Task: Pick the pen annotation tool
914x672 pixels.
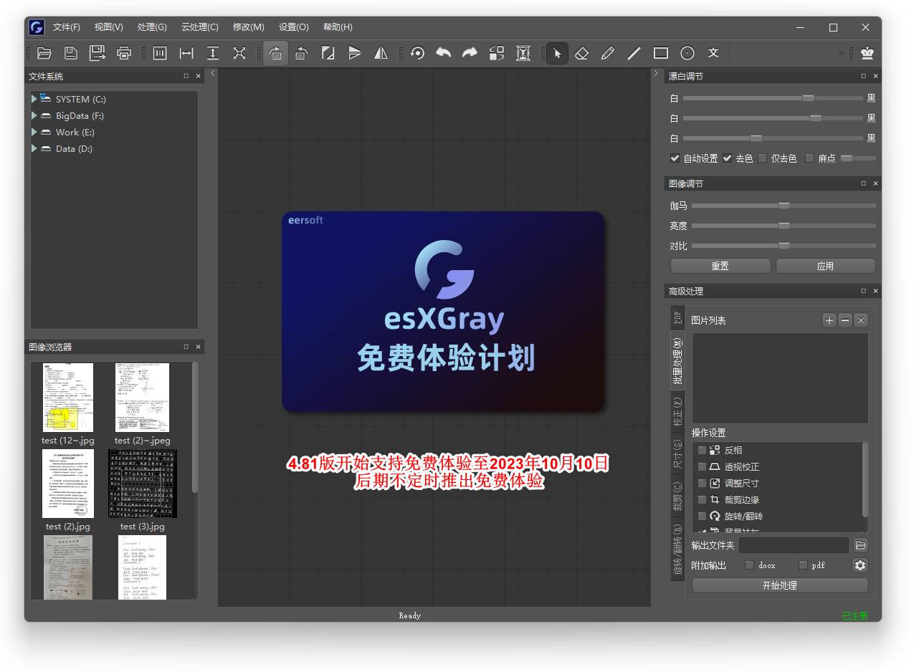Action: point(607,53)
